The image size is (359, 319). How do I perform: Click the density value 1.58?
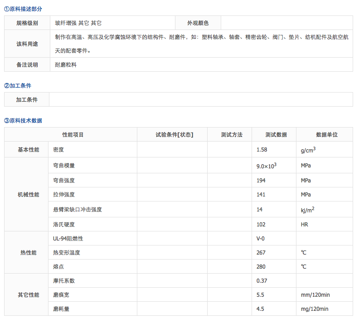pos(262,149)
